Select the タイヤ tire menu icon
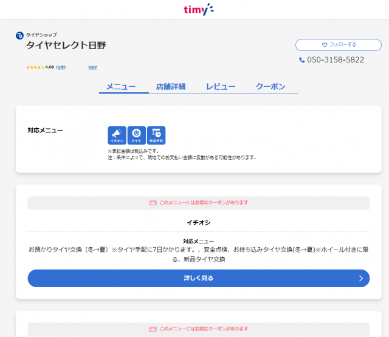Screen dimensions: 389x337 pos(136,135)
